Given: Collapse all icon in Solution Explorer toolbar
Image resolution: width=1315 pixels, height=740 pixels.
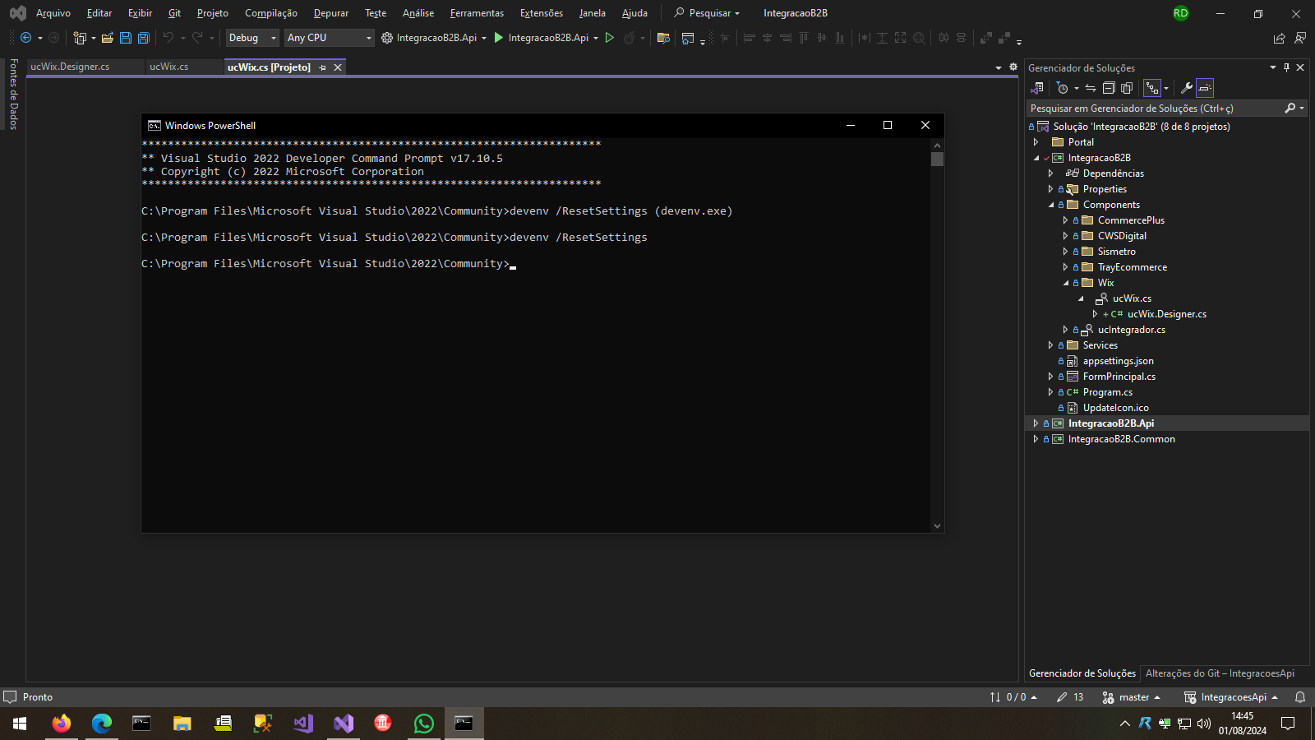Looking at the screenshot, I should point(1109,88).
